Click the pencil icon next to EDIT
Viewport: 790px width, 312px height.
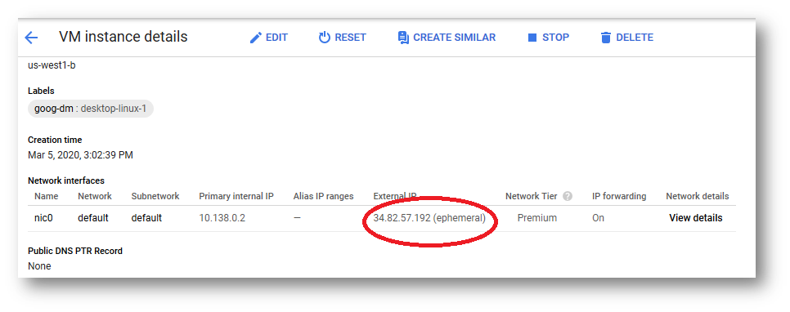[256, 38]
